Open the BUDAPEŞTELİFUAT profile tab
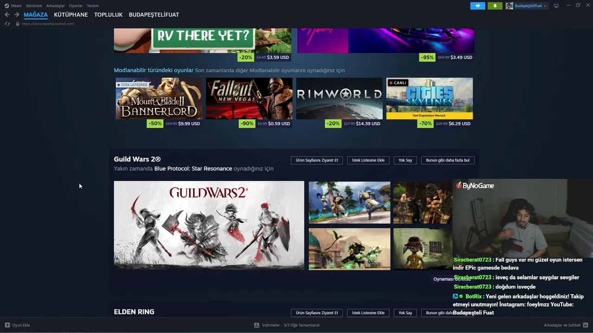The width and height of the screenshot is (593, 333). pyautogui.click(x=154, y=15)
